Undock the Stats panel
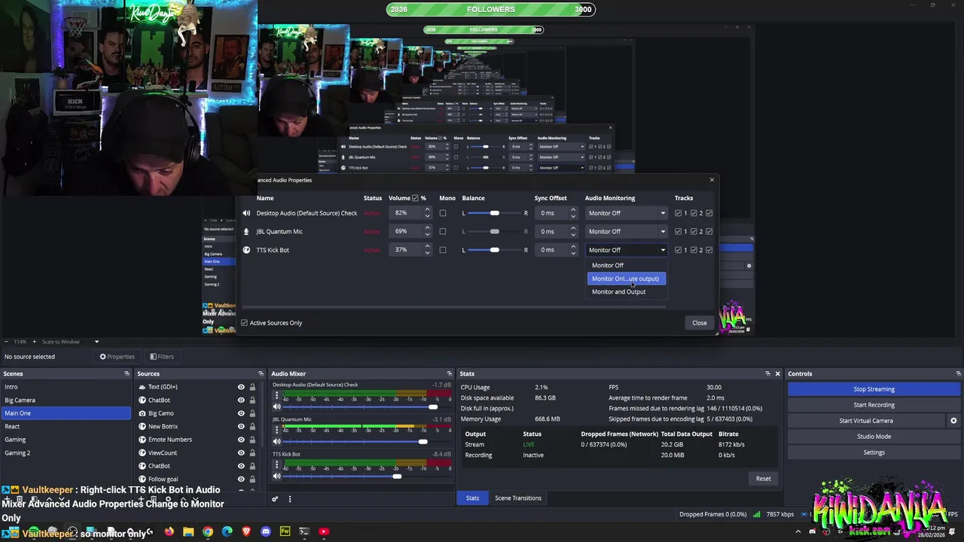 tap(767, 373)
